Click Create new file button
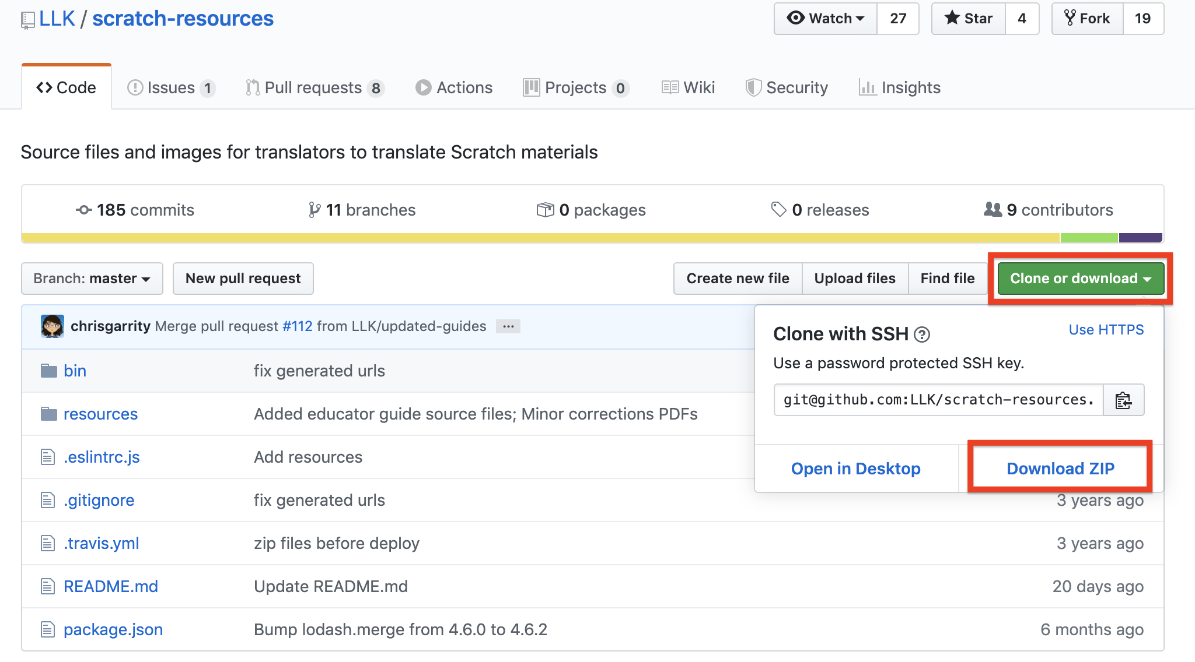 point(738,279)
